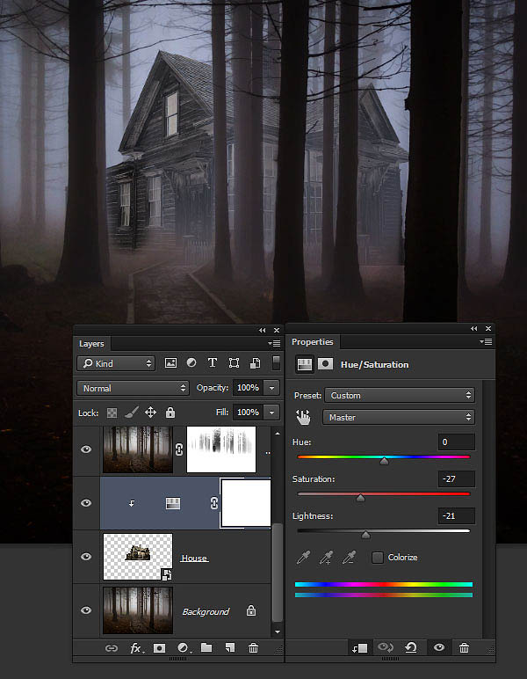The image size is (527, 679).
Task: Expand the Master channel dropdown
Action: tap(399, 418)
